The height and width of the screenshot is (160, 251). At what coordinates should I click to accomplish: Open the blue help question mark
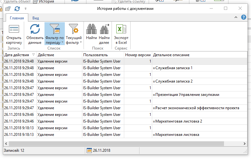coord(243,17)
